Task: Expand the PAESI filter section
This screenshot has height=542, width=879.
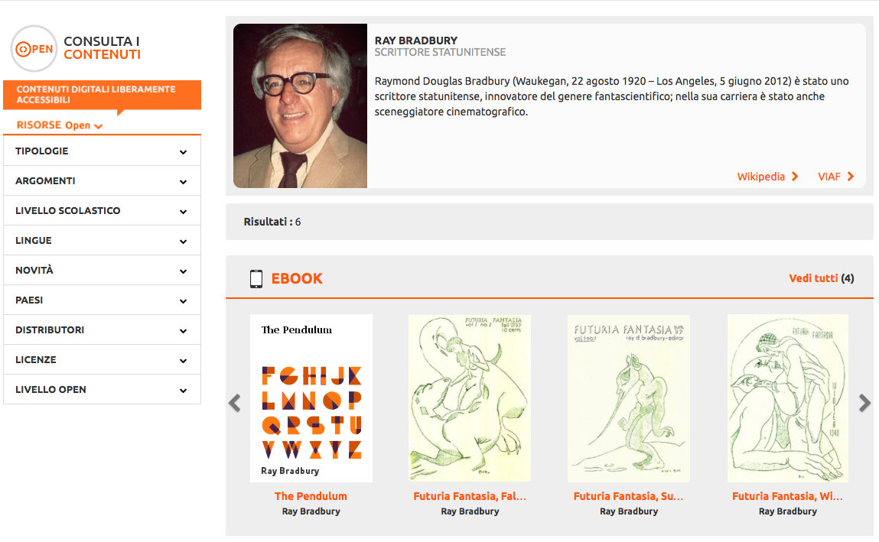Action: tap(102, 300)
